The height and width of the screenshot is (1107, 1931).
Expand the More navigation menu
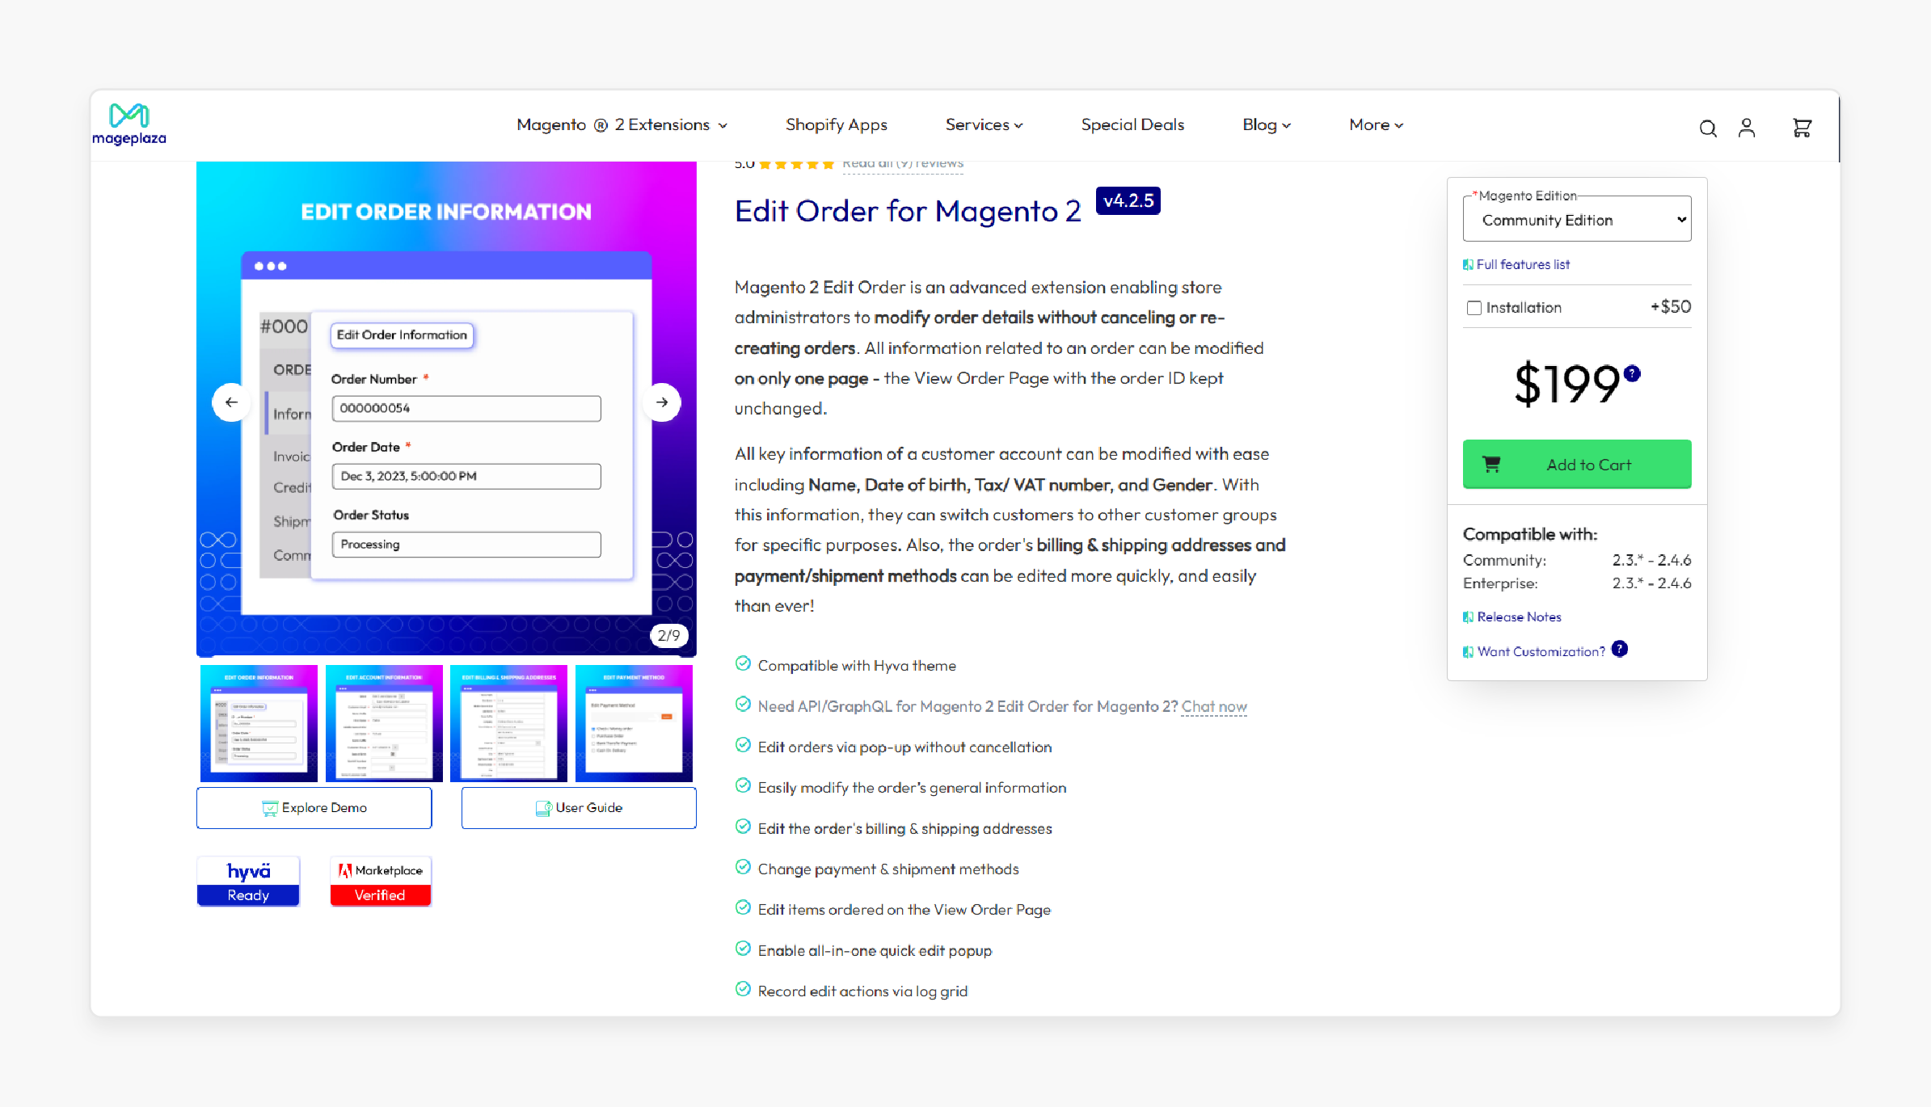[x=1374, y=124]
